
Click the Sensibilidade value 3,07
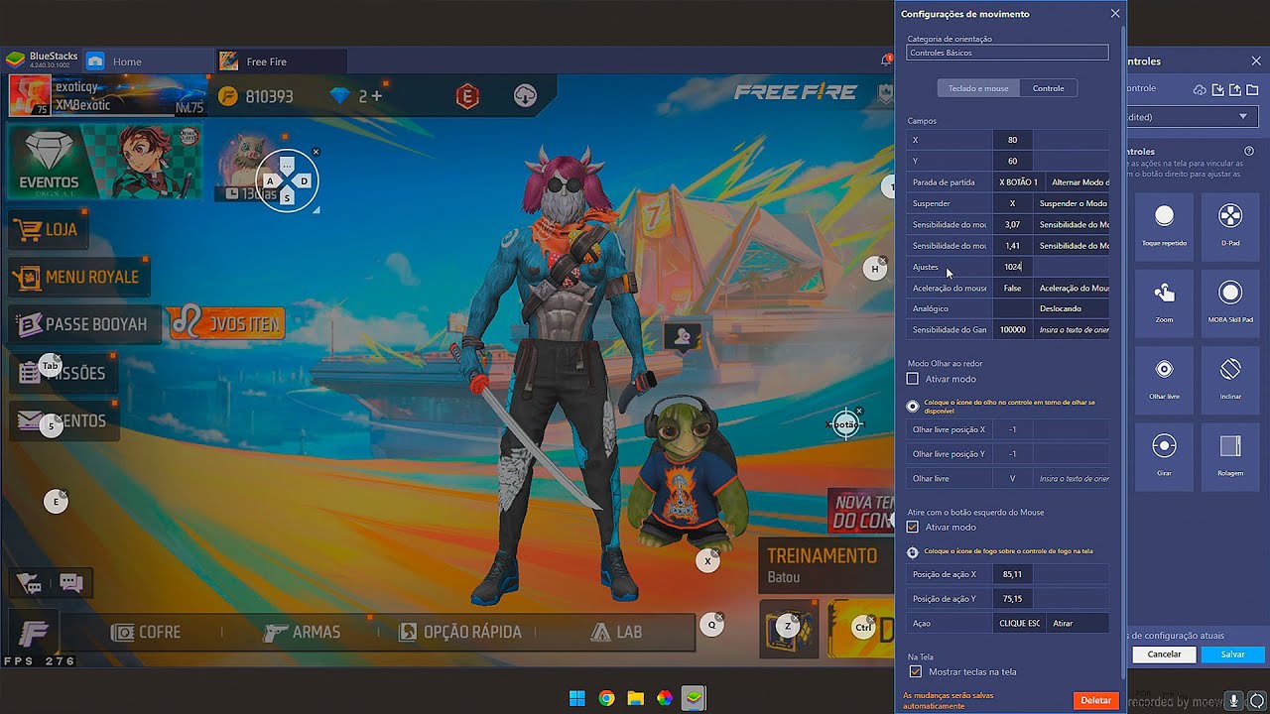[x=1012, y=225]
